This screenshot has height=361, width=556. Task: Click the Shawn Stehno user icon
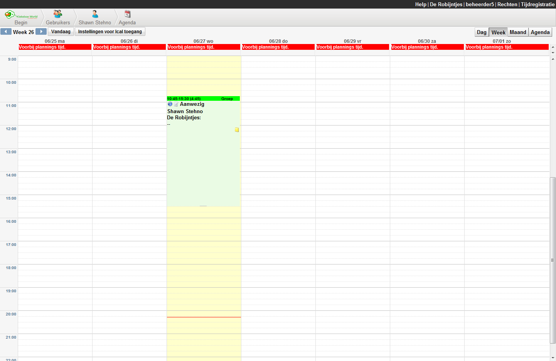click(95, 14)
